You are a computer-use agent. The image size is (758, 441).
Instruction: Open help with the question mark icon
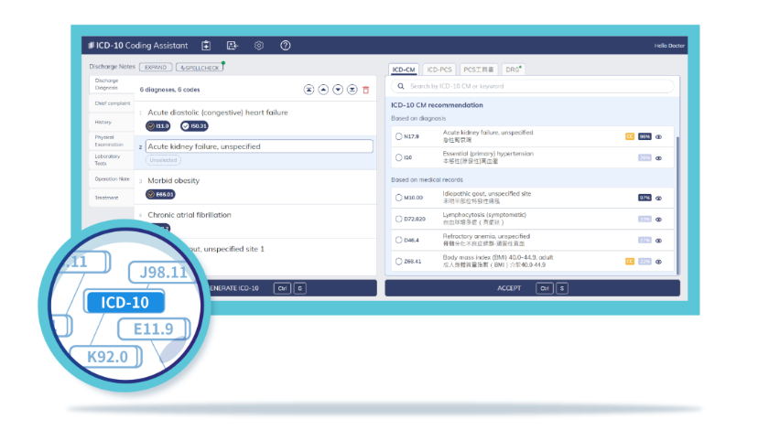(286, 46)
